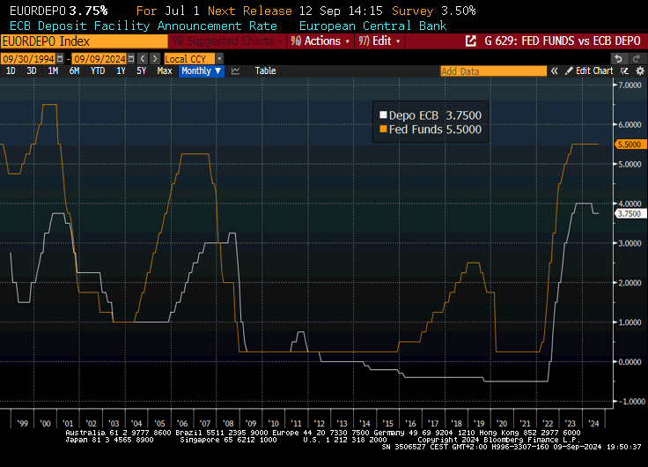Select the 1Y range tab

[x=121, y=70]
